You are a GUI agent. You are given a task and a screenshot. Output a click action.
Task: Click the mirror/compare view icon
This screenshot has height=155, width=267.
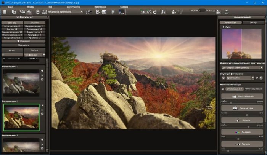click(163, 12)
